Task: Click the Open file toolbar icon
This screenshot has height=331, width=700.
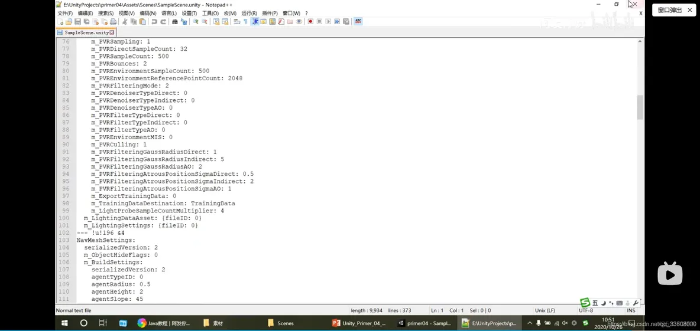Action: pyautogui.click(x=69, y=21)
